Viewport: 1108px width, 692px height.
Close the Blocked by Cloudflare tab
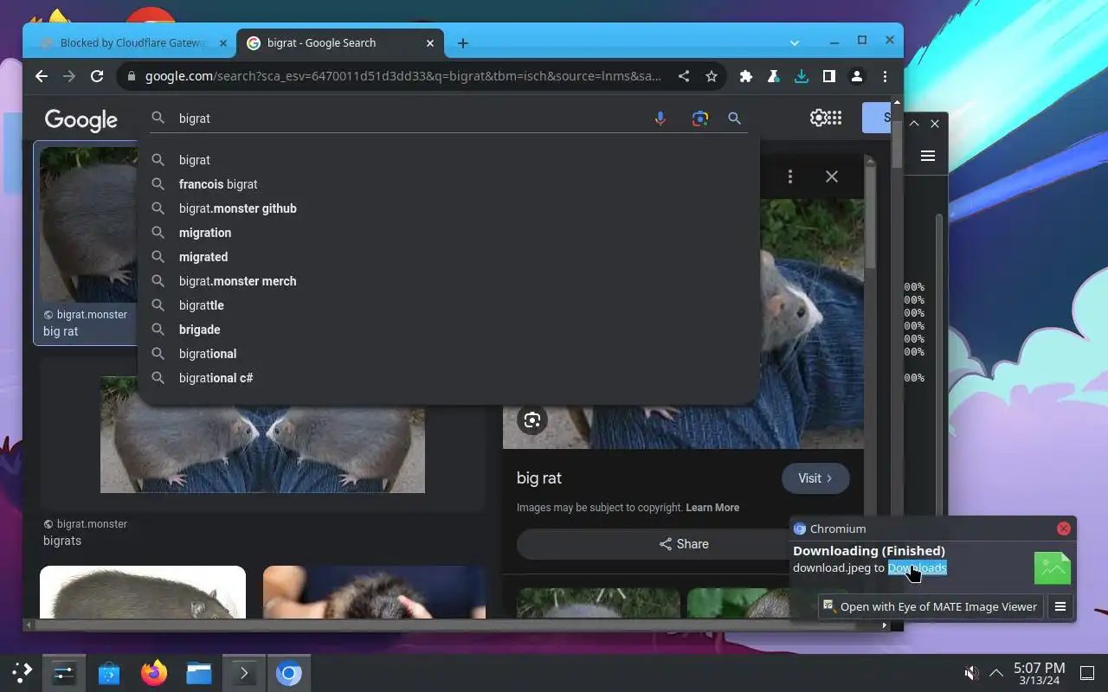coord(222,43)
